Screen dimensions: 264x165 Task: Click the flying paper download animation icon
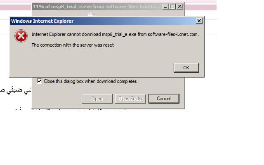pos(91,14)
